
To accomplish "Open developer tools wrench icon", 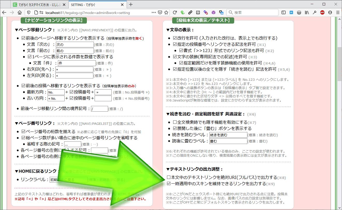I will point(315,12).
